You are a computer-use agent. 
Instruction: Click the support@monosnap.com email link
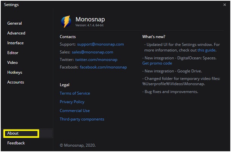coord(100,44)
